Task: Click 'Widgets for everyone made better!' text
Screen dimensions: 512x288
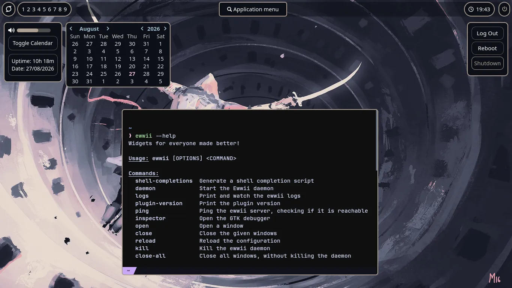Action: point(184,143)
